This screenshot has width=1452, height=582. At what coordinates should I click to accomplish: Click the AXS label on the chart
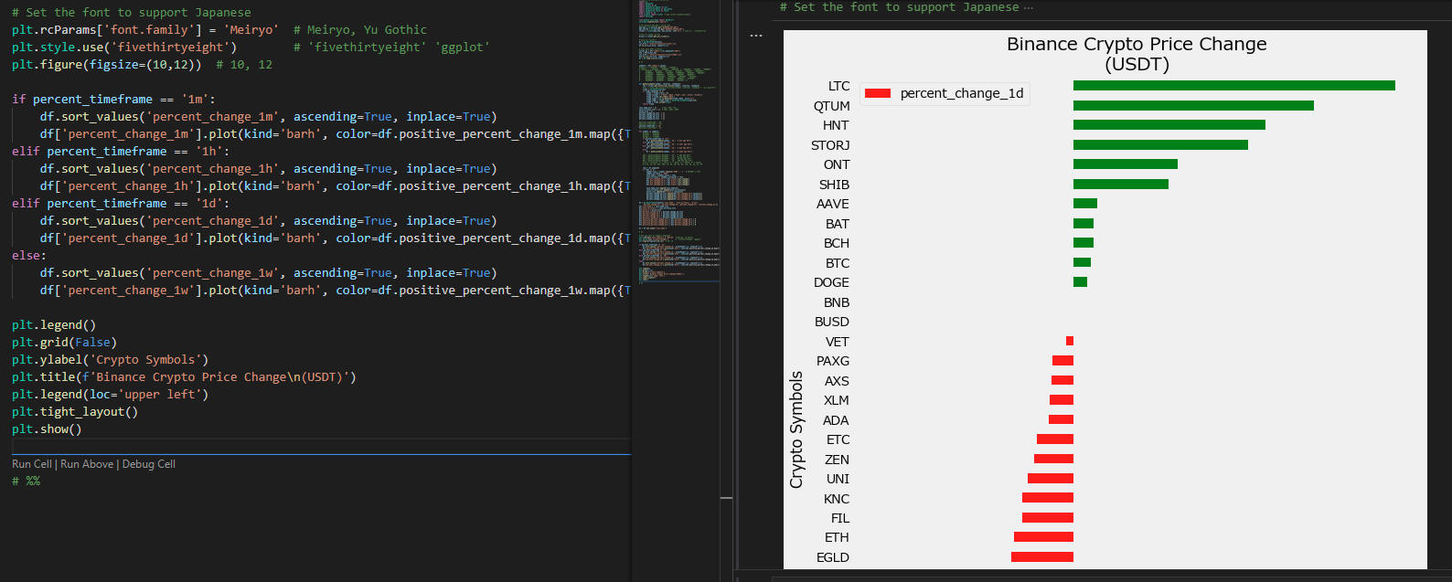coord(837,381)
